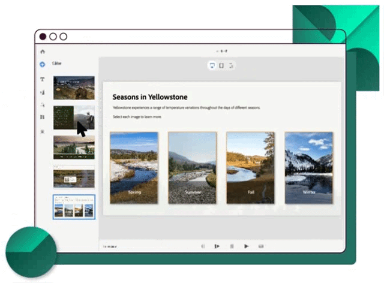The height and width of the screenshot is (283, 384).
Task: Click the icon right of the play button
Action: coord(261,246)
